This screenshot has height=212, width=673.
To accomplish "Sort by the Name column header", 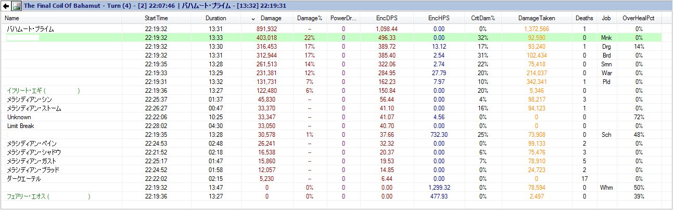I will click(x=61, y=18).
